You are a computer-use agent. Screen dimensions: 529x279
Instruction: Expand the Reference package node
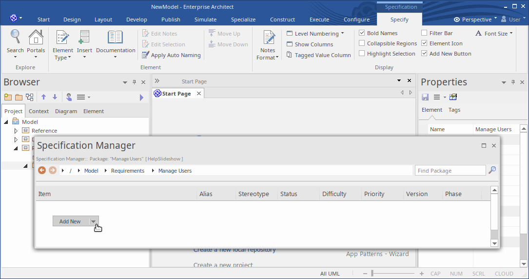click(x=16, y=131)
